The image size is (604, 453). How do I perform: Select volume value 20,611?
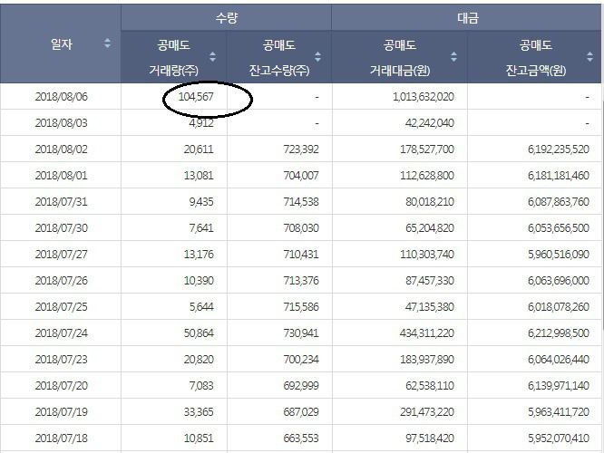click(199, 149)
